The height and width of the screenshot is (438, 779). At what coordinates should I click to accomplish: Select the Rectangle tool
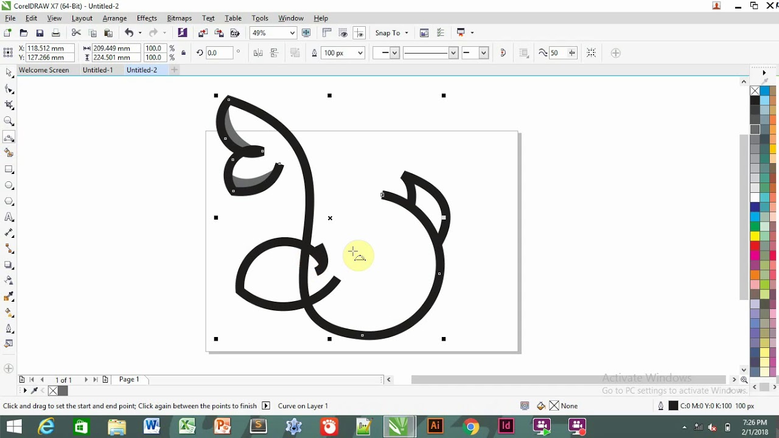[9, 169]
